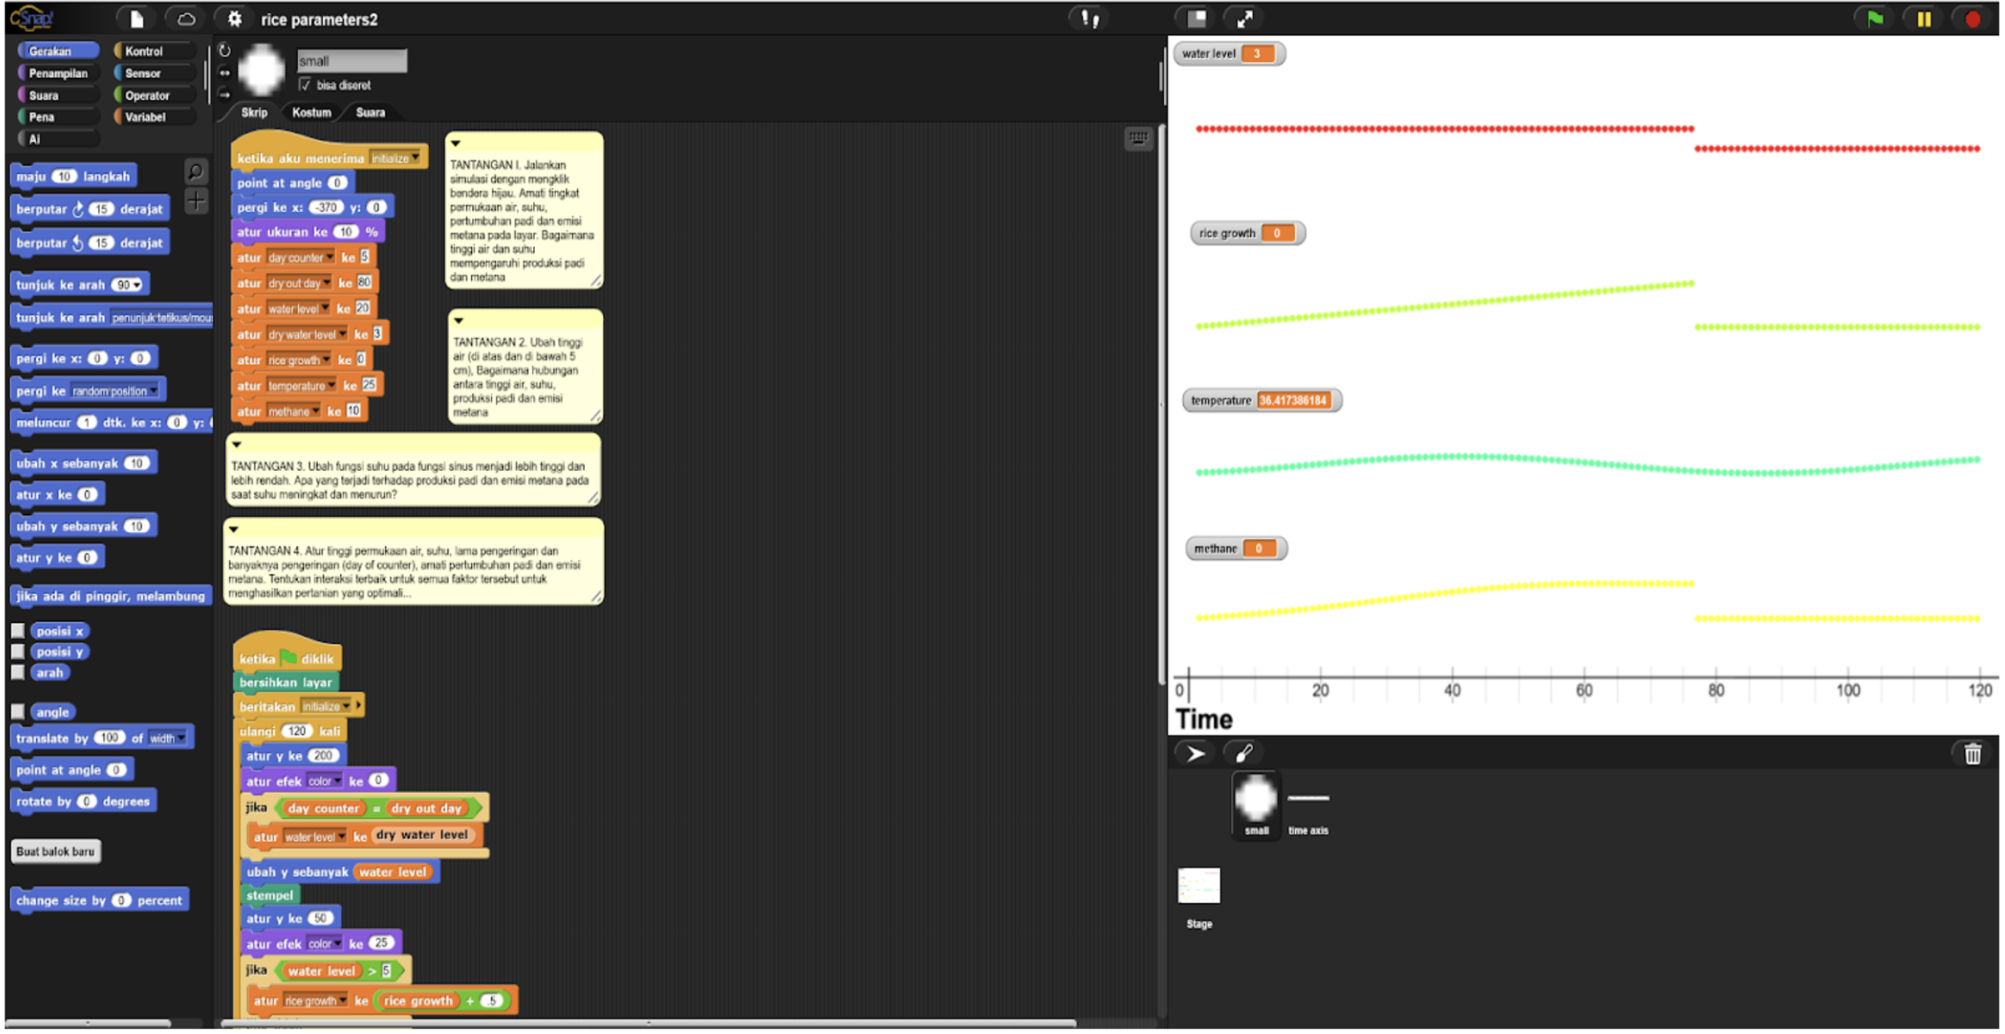The height and width of the screenshot is (1034, 2005).
Task: Switch to the Kostum tab
Action: [x=311, y=112]
